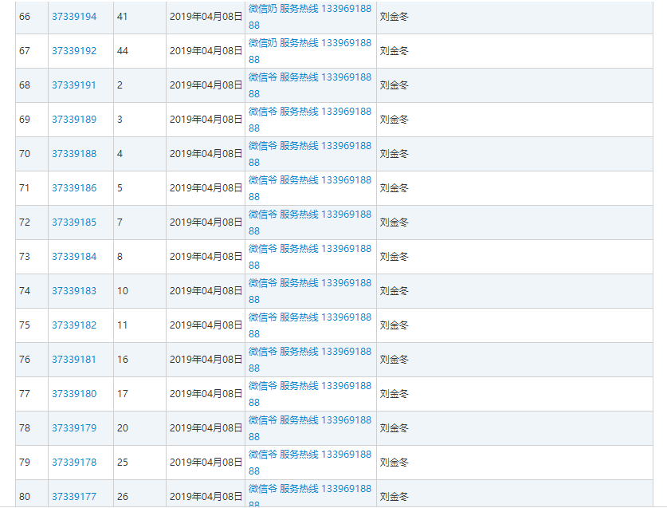Screen dimensions: 667x508
Task: Open trademark name link in row 71
Action: 310,187
